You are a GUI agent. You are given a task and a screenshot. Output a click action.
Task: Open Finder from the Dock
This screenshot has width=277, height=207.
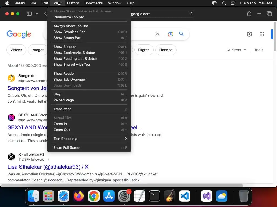(x=33, y=196)
